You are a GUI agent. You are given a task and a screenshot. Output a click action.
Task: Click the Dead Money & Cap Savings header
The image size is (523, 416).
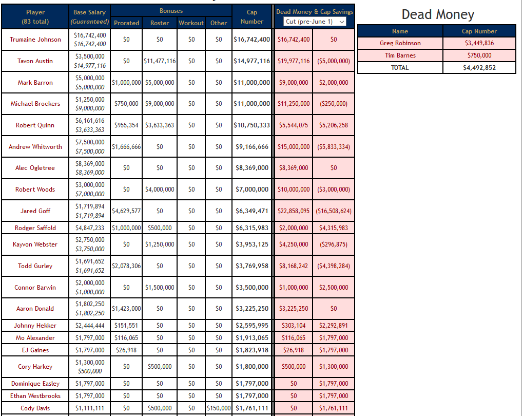(315, 12)
